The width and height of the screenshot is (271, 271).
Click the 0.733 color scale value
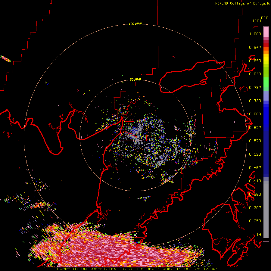255,101
